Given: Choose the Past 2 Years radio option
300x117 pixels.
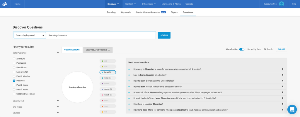Looking at the screenshot, I should pos(14,85).
